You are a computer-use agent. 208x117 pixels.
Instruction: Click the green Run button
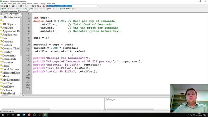(x=69, y=9)
